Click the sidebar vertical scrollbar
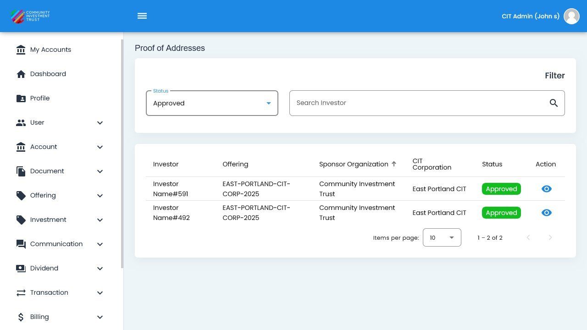 pyautogui.click(x=122, y=154)
